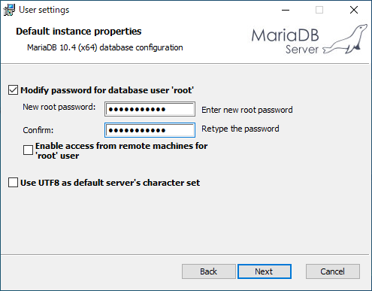Click the 'Confirm:' label
This screenshot has width=372, height=291.
coord(38,130)
